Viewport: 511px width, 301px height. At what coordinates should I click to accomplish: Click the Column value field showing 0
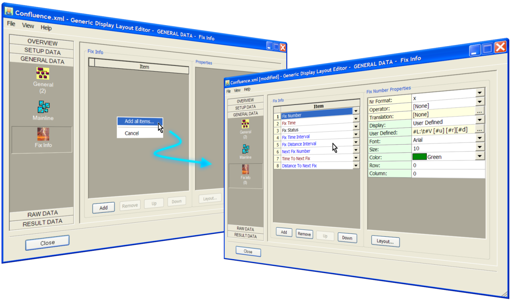tap(448, 174)
